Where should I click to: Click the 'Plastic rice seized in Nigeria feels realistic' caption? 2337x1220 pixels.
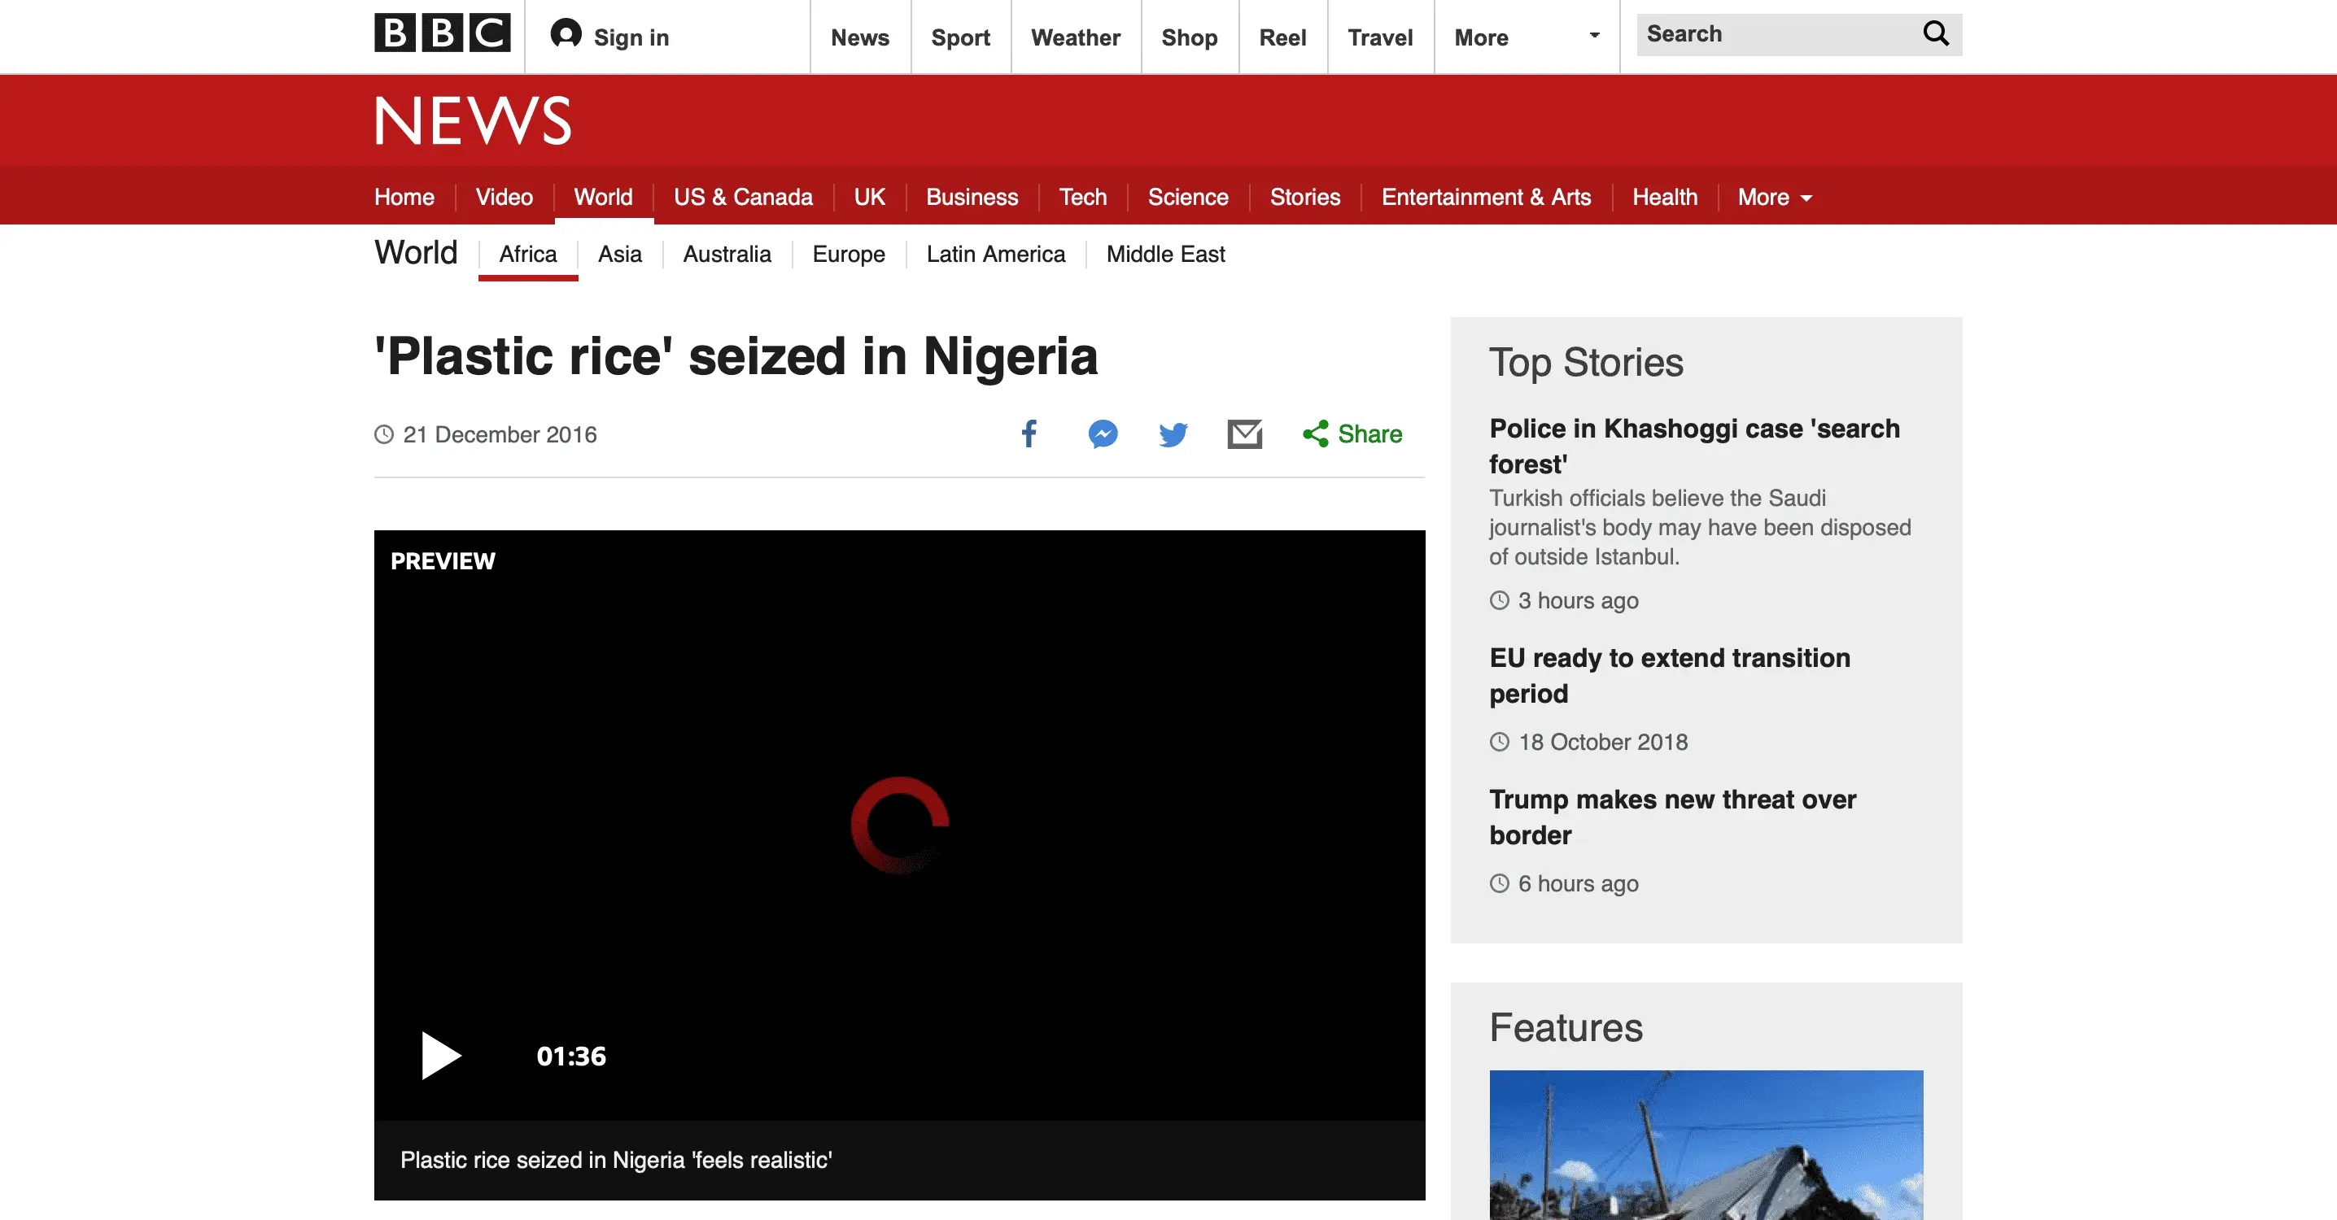pos(616,1159)
